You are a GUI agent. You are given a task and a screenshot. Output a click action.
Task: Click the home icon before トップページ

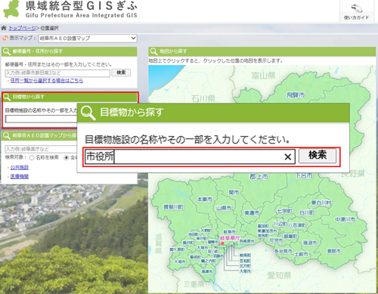pyautogui.click(x=4, y=28)
